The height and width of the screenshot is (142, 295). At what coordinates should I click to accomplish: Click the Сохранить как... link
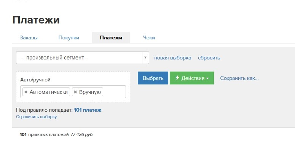point(239,78)
